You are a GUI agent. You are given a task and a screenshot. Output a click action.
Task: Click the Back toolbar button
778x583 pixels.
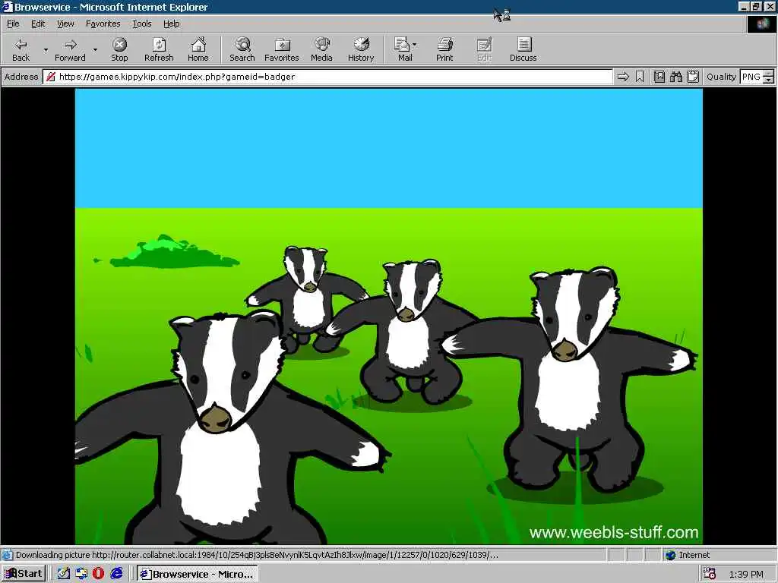[x=21, y=49]
